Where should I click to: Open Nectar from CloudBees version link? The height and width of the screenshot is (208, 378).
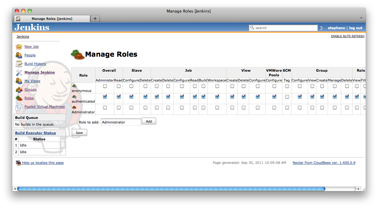pyautogui.click(x=324, y=163)
